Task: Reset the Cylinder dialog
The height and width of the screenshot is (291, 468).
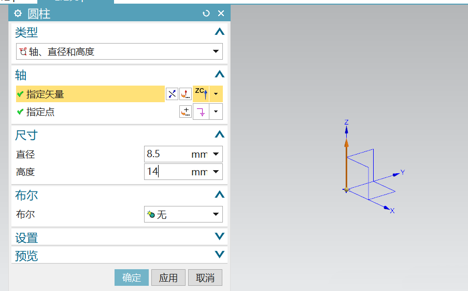Action: pyautogui.click(x=206, y=13)
